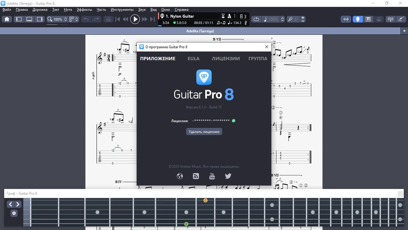Open the LCD three-dot options menu
408x230 pixels.
pyautogui.click(x=234, y=16)
